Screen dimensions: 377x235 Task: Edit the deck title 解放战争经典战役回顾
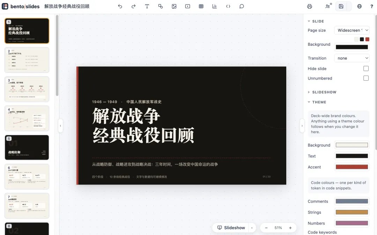click(67, 7)
